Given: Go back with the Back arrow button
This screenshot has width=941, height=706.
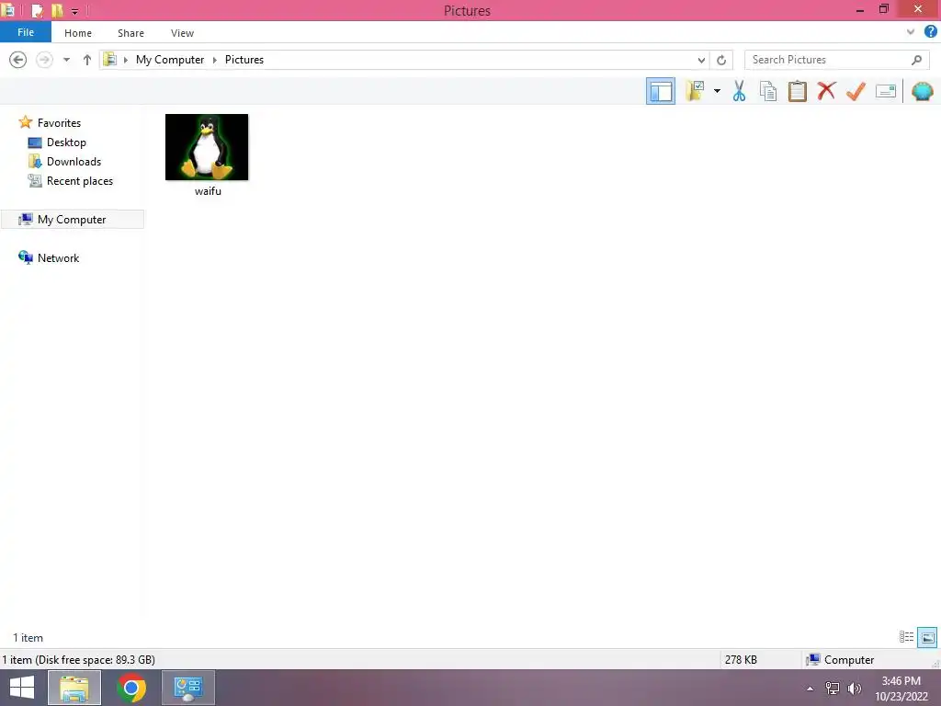Looking at the screenshot, I should 18,60.
